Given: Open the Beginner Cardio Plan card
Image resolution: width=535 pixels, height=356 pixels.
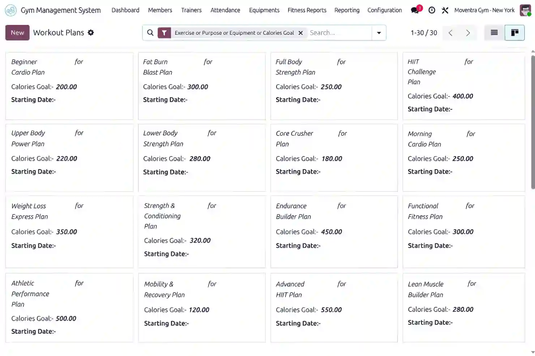Looking at the screenshot, I should point(69,86).
